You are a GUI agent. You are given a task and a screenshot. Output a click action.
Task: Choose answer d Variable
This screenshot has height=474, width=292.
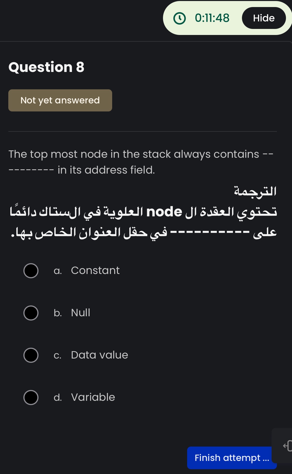click(x=31, y=398)
